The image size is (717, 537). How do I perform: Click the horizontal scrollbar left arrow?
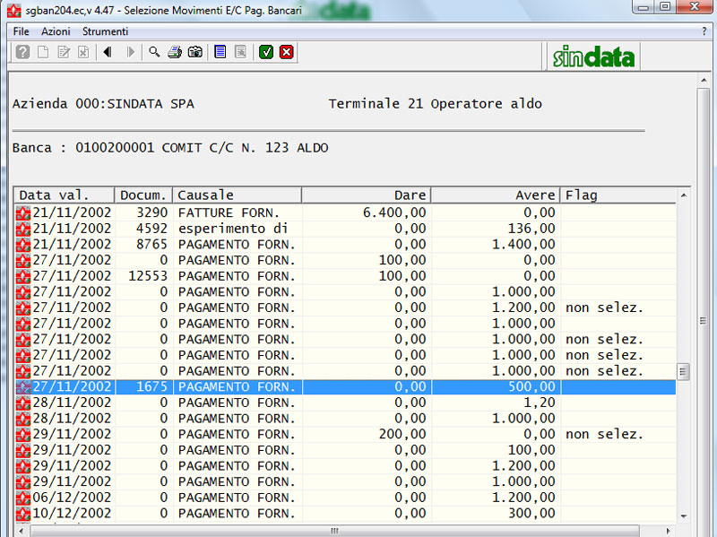[x=21, y=531]
